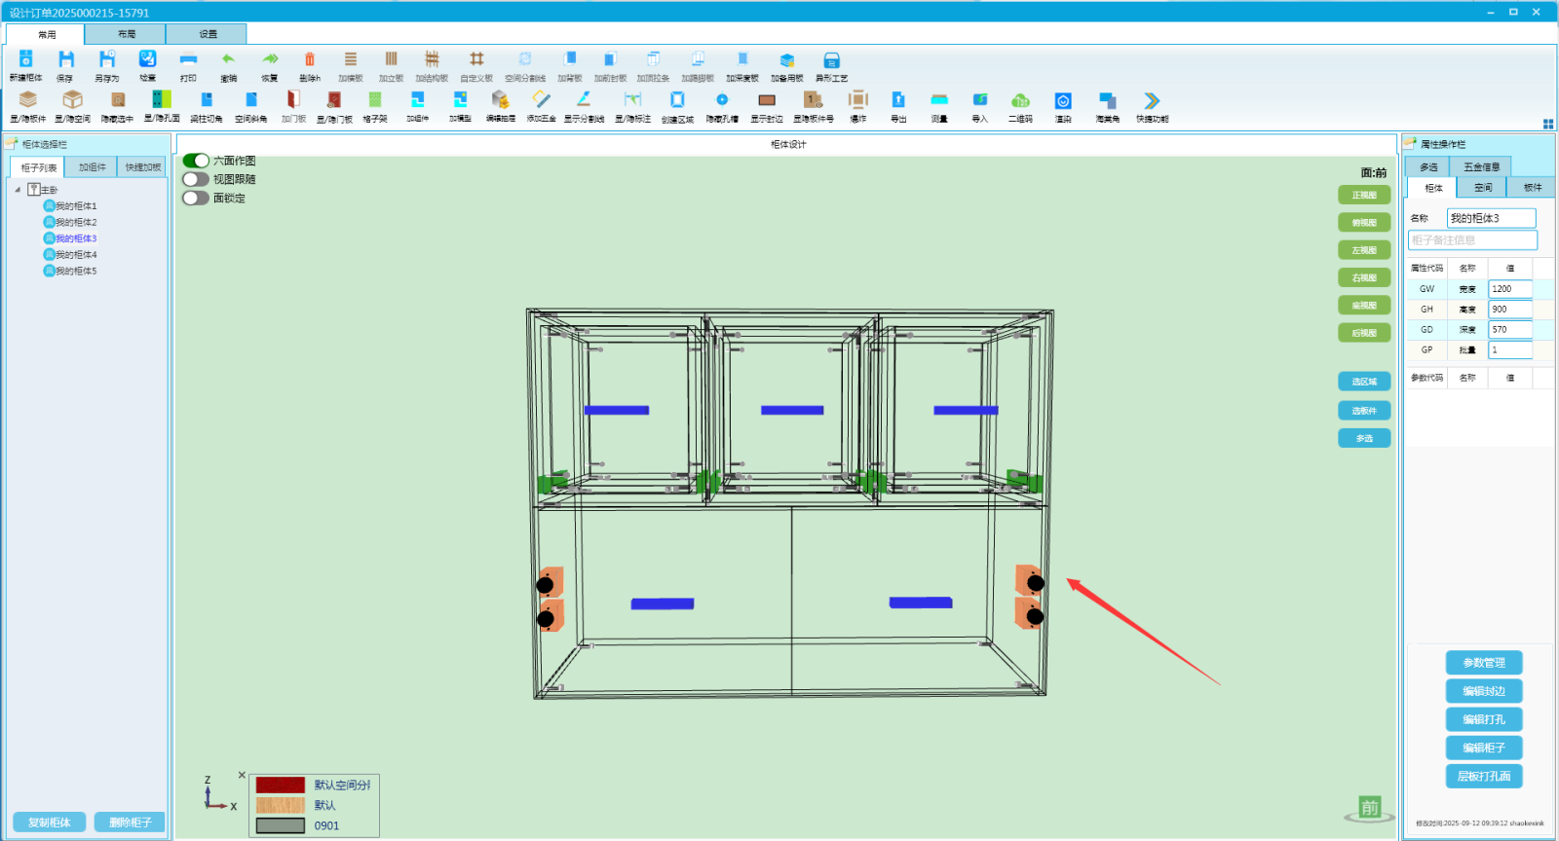1559x841 pixels.
Task: Enable the 视图跟随 toggle switch
Action: pyautogui.click(x=196, y=179)
